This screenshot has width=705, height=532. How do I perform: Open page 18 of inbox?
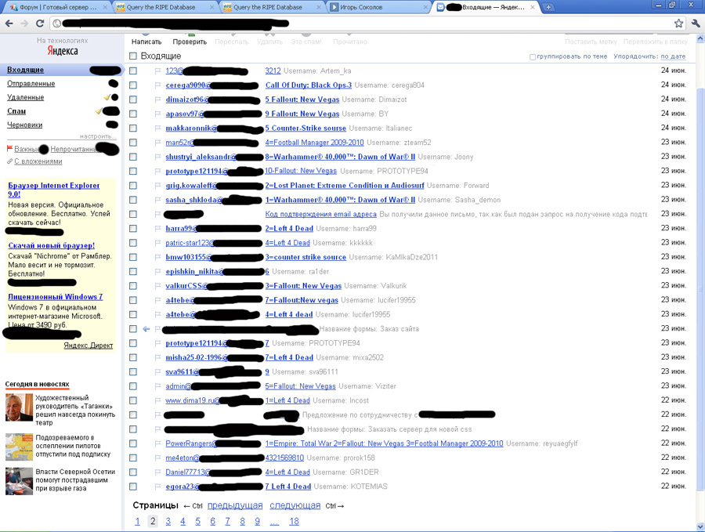click(x=294, y=521)
